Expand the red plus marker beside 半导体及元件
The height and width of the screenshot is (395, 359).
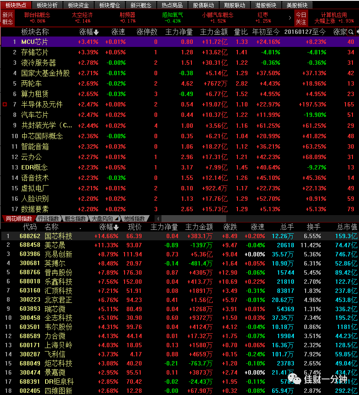(4, 104)
